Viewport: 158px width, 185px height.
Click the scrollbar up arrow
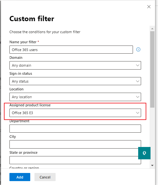[x=152, y=29]
